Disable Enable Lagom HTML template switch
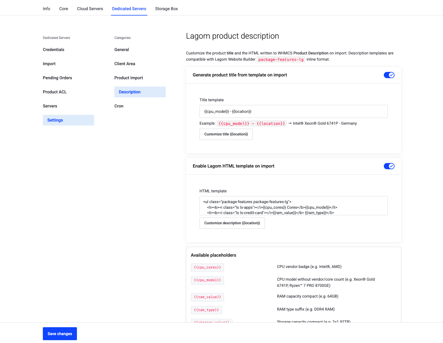This screenshot has height=343, width=443. tap(389, 166)
